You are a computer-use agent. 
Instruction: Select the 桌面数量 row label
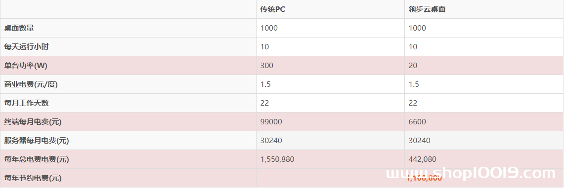pyautogui.click(x=19, y=28)
